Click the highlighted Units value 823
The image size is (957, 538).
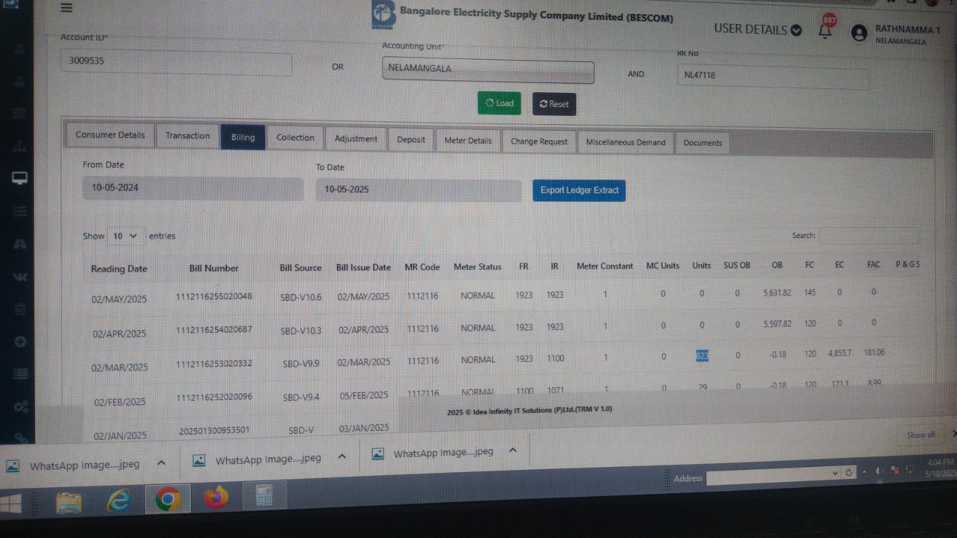[702, 356]
